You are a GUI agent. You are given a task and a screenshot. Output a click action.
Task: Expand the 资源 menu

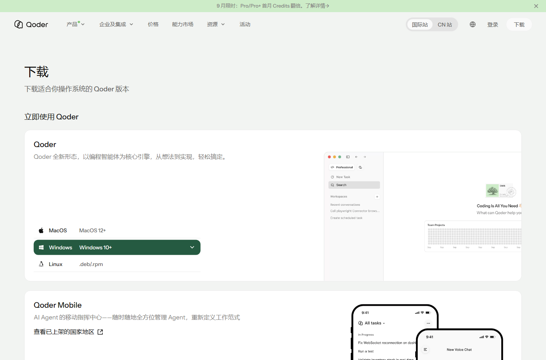(x=216, y=24)
